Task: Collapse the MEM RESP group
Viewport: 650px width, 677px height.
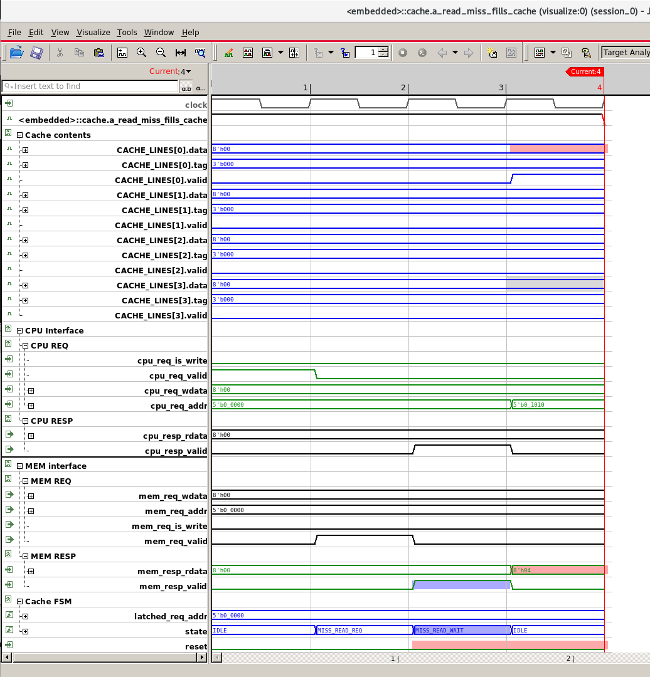Action: click(26, 557)
